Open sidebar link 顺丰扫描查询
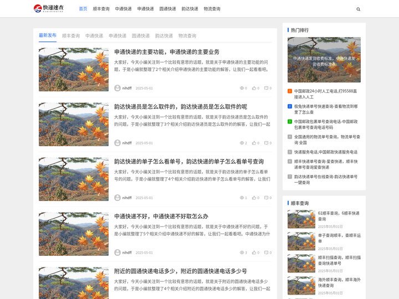This screenshot has width=399, height=299. tap(339, 260)
